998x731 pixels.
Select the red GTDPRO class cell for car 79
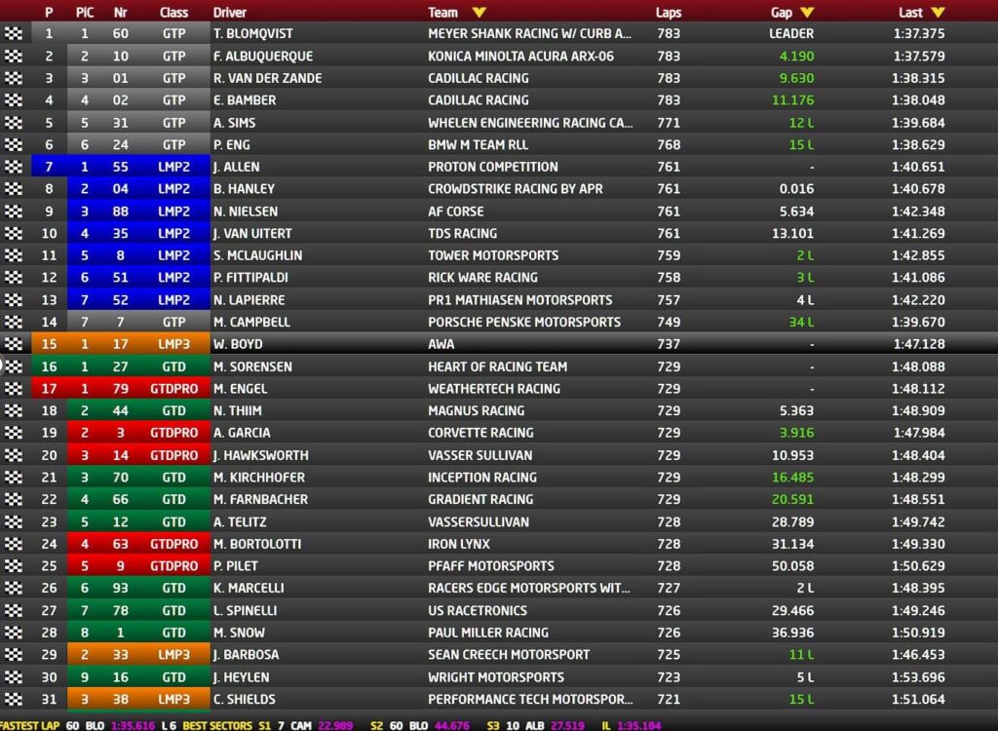click(173, 389)
